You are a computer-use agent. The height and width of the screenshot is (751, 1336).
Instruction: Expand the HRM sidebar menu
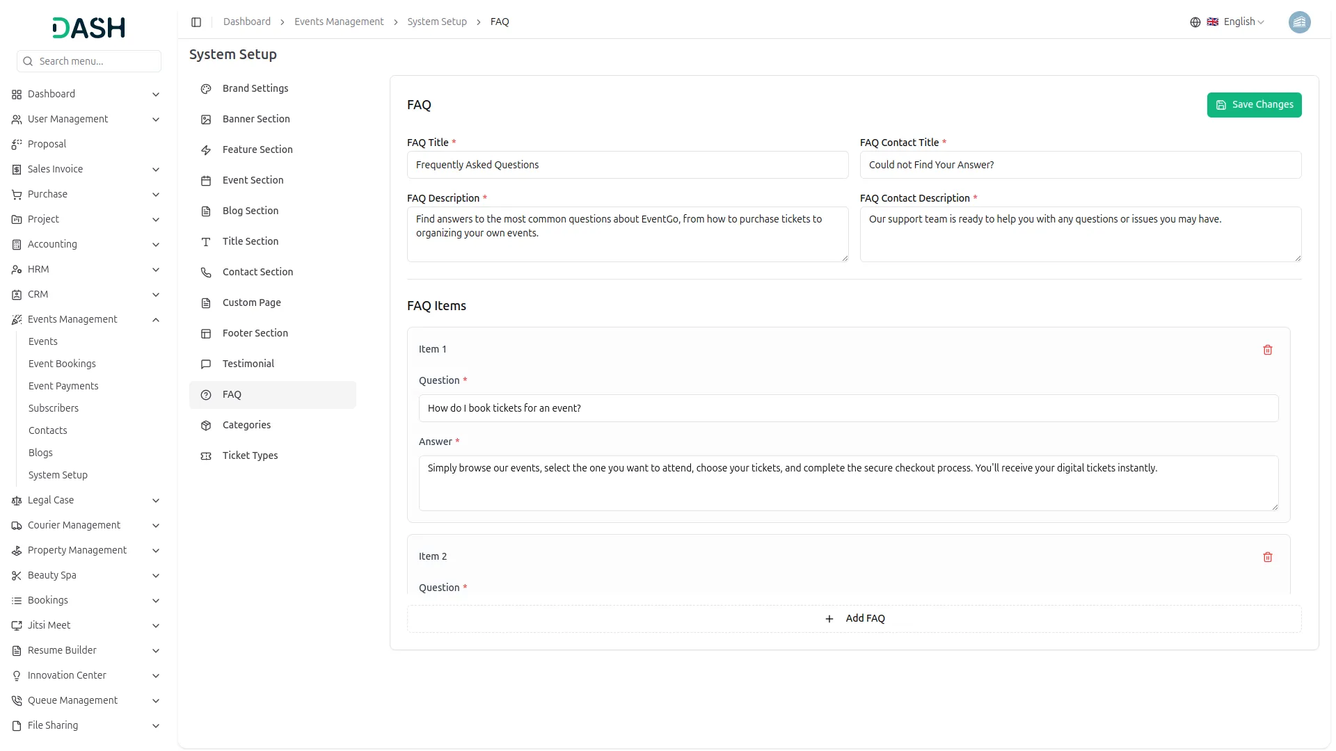coord(156,270)
